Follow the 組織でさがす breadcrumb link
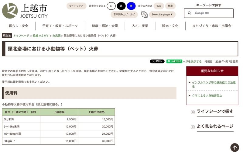The height and width of the screenshot is (152, 243). pos(41,36)
